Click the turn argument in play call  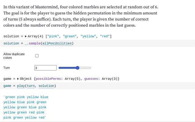31,86
